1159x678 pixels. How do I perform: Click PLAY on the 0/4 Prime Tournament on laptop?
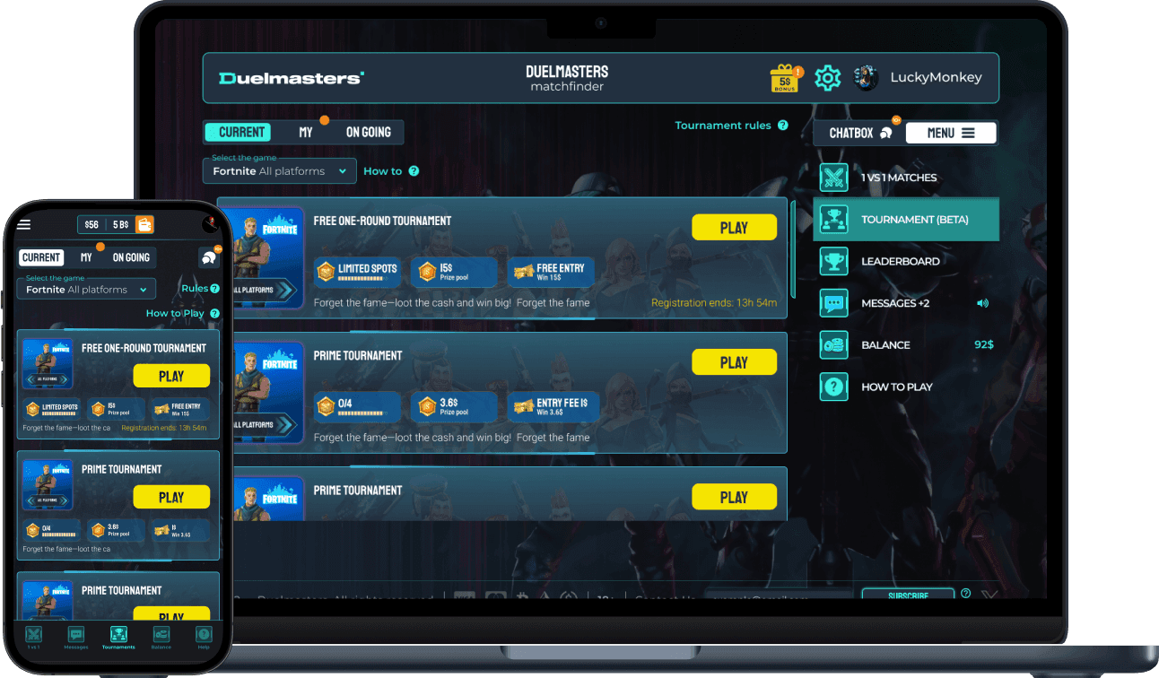pyautogui.click(x=734, y=362)
